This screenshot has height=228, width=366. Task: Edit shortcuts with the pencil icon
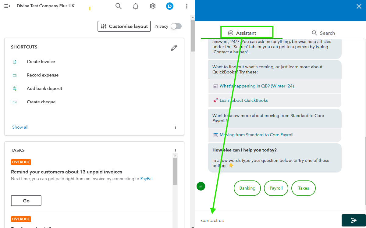pyautogui.click(x=174, y=48)
